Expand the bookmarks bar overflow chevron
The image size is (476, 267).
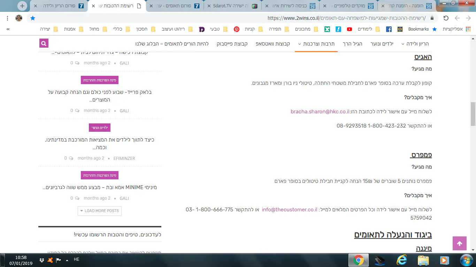[8, 29]
